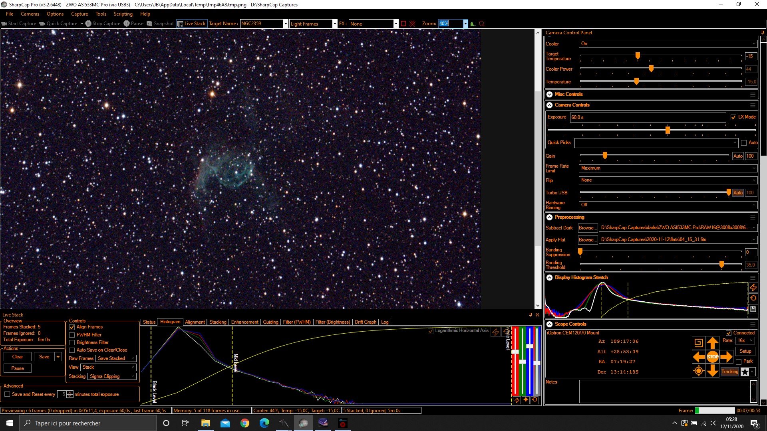Open Microsoft Edge from the taskbar

point(264,423)
